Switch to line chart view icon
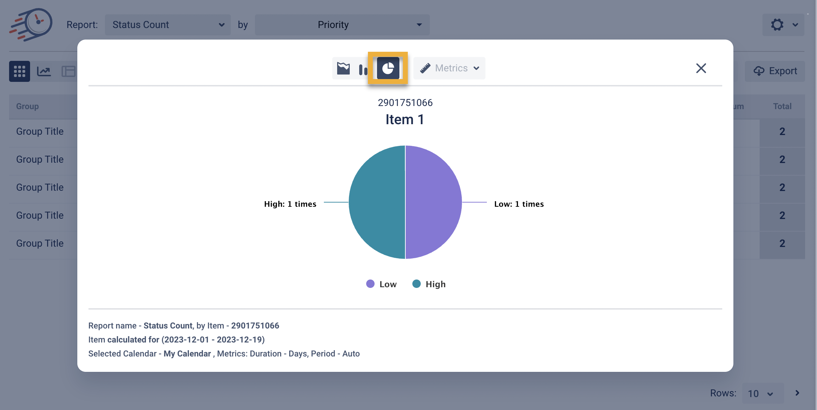Image resolution: width=817 pixels, height=410 pixels. click(x=44, y=71)
